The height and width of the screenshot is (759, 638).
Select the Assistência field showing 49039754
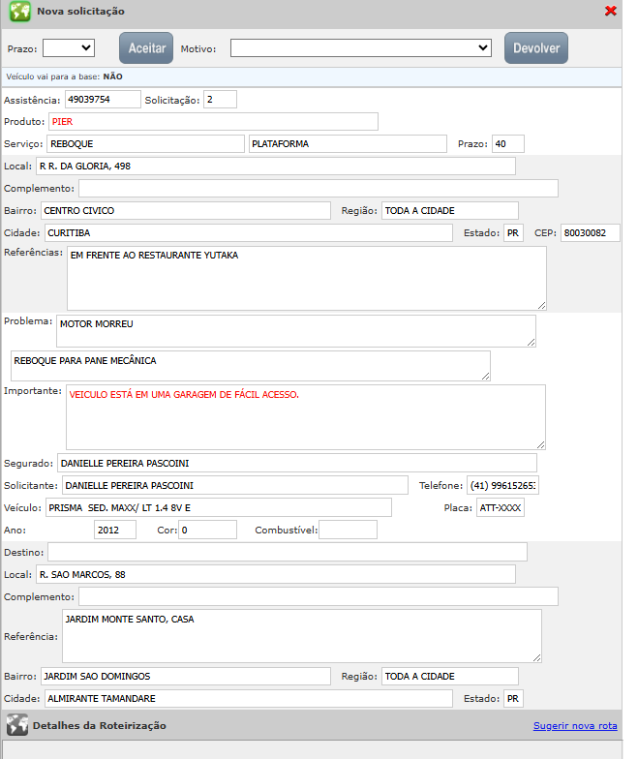[103, 99]
